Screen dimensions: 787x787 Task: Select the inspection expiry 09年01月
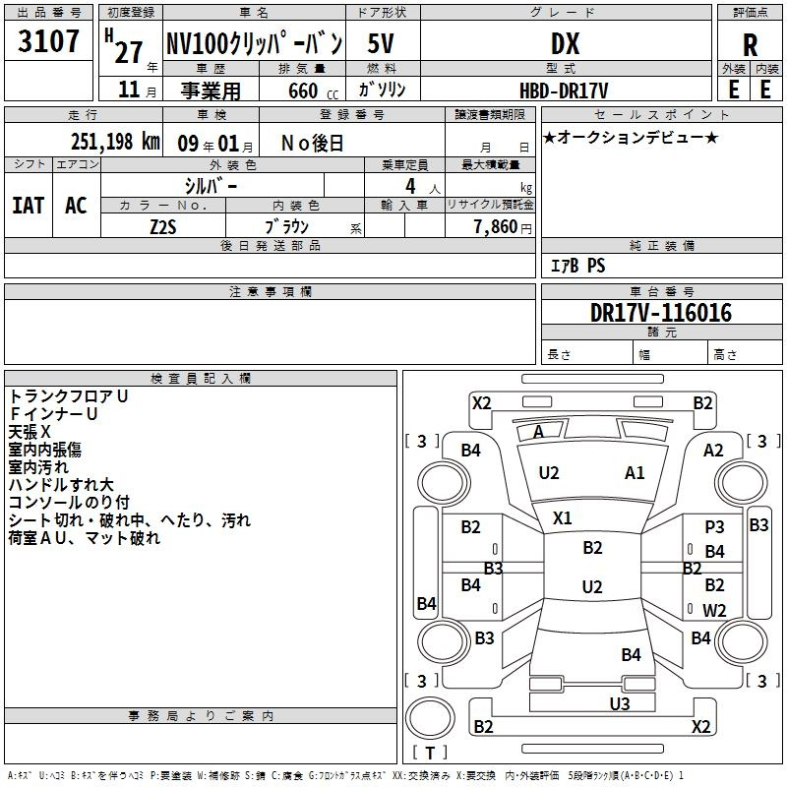pos(214,144)
